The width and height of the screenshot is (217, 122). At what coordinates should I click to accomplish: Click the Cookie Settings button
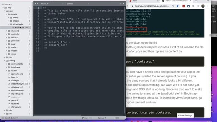(185, 115)
